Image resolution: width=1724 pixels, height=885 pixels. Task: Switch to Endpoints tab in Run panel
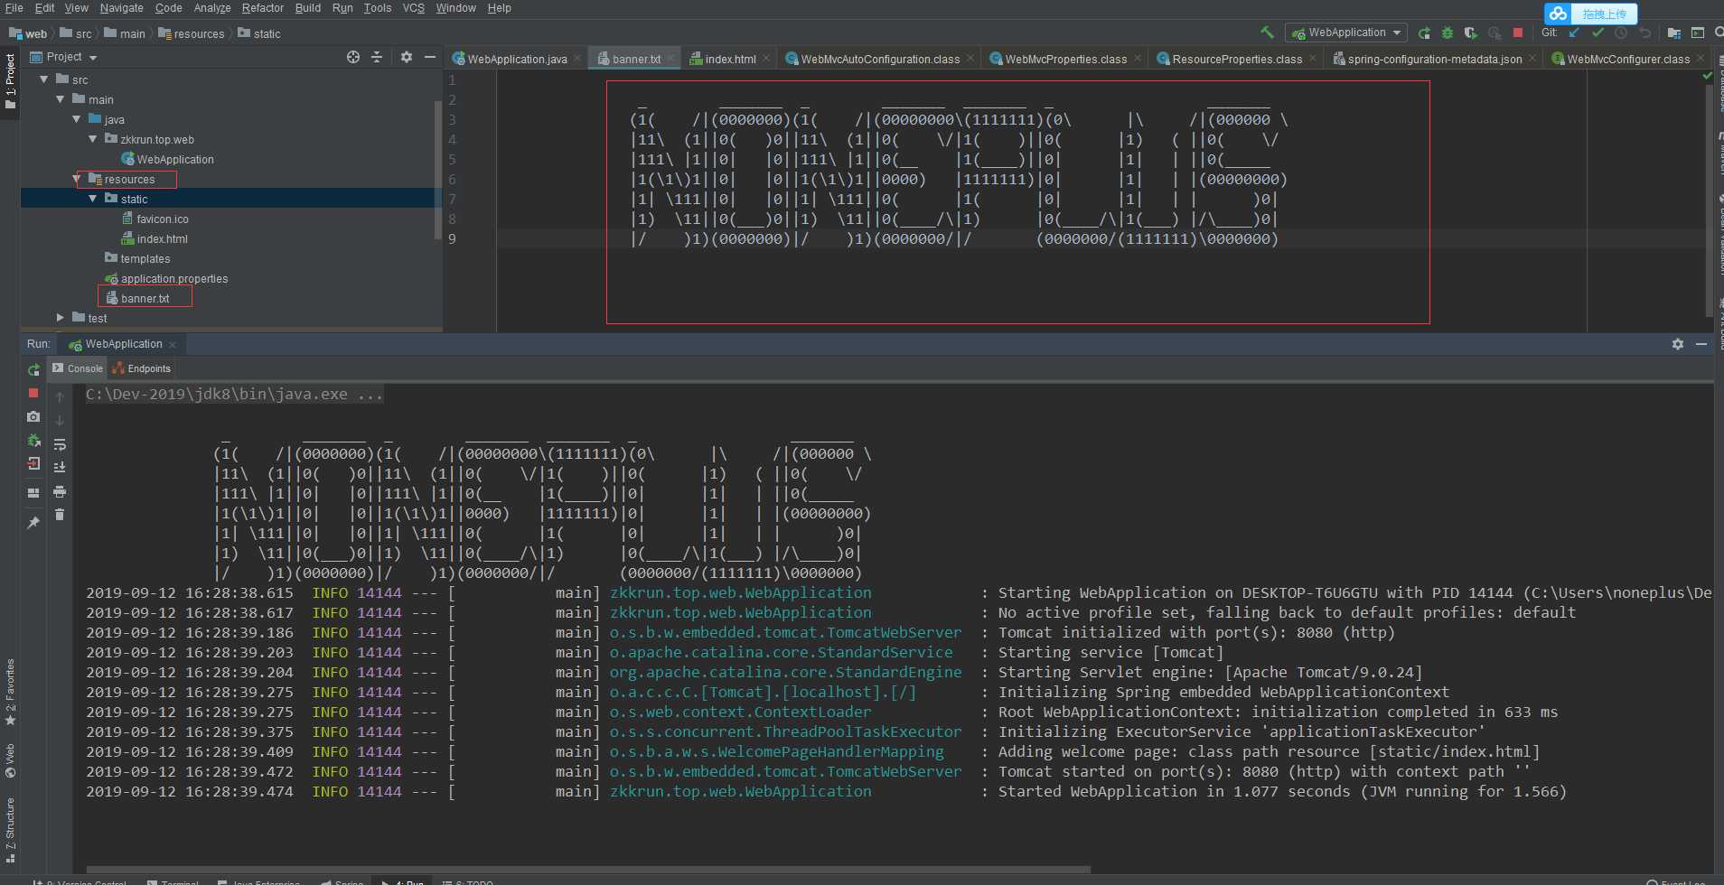point(142,368)
